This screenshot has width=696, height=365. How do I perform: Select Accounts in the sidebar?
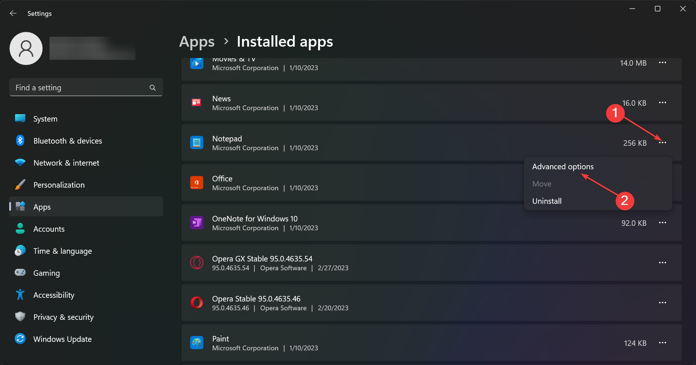86,229
